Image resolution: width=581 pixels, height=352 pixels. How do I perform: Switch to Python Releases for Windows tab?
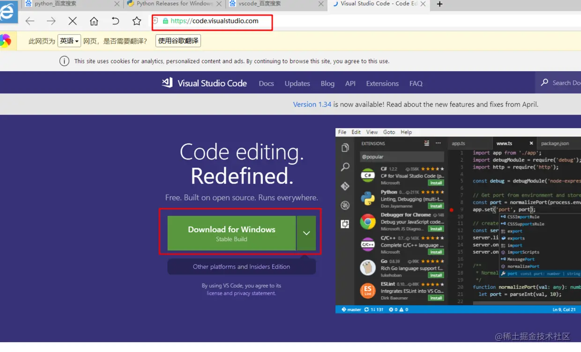(x=174, y=4)
